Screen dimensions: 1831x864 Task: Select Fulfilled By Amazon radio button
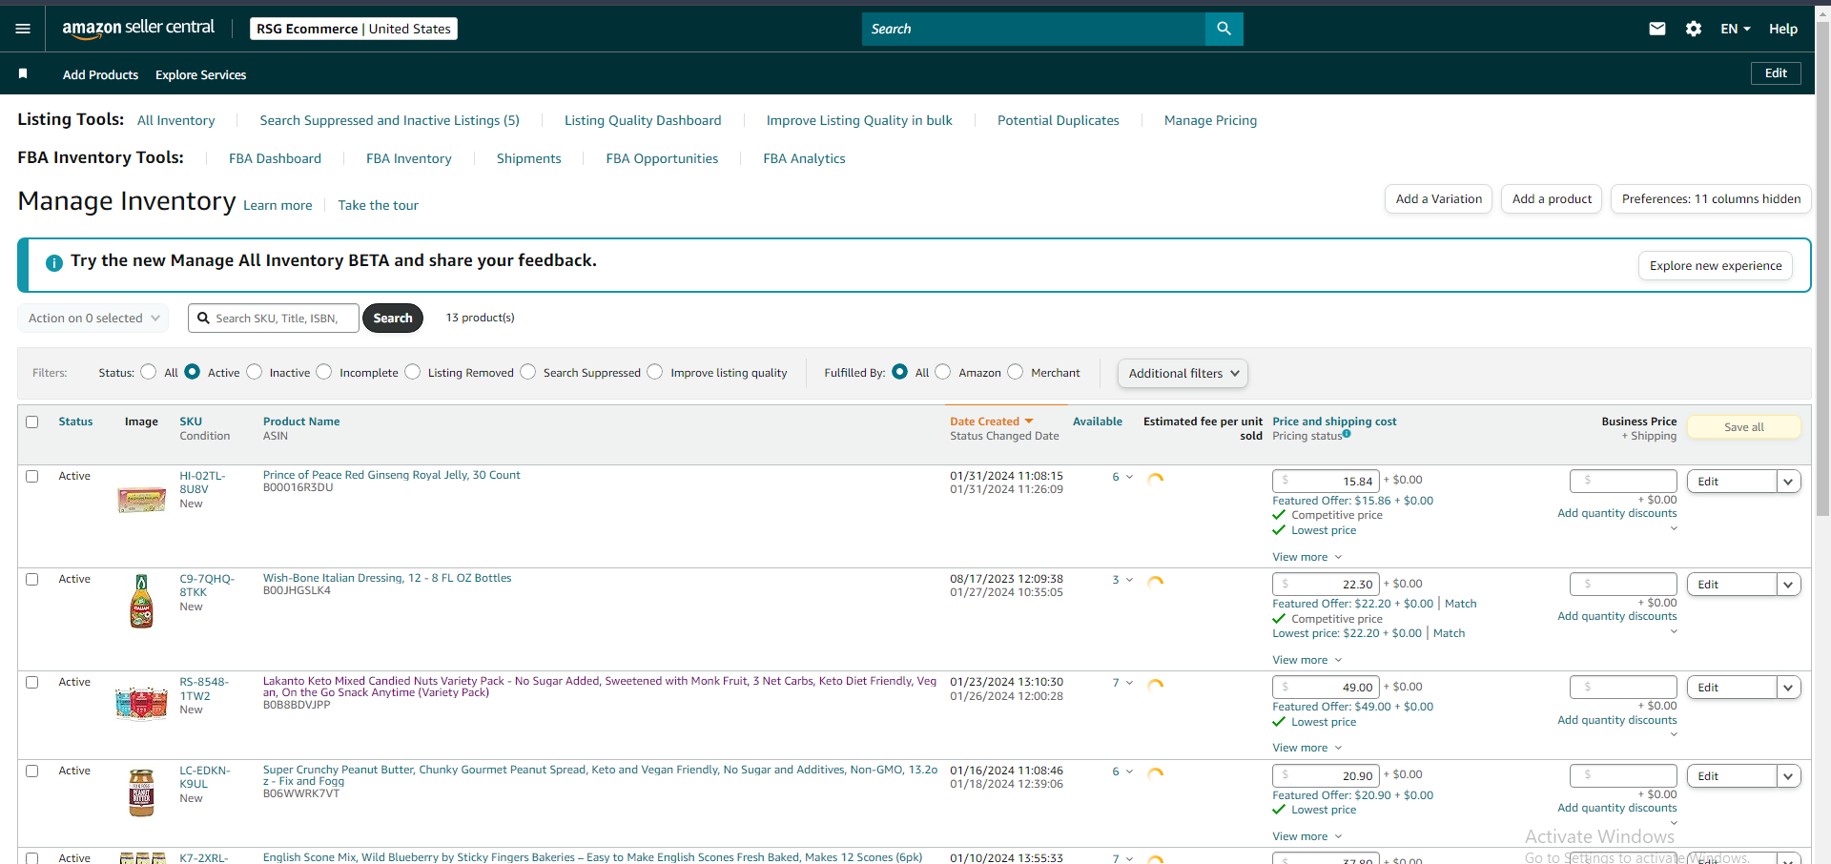pyautogui.click(x=943, y=372)
